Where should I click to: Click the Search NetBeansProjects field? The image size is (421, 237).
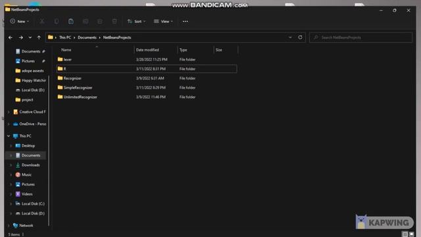coord(360,38)
